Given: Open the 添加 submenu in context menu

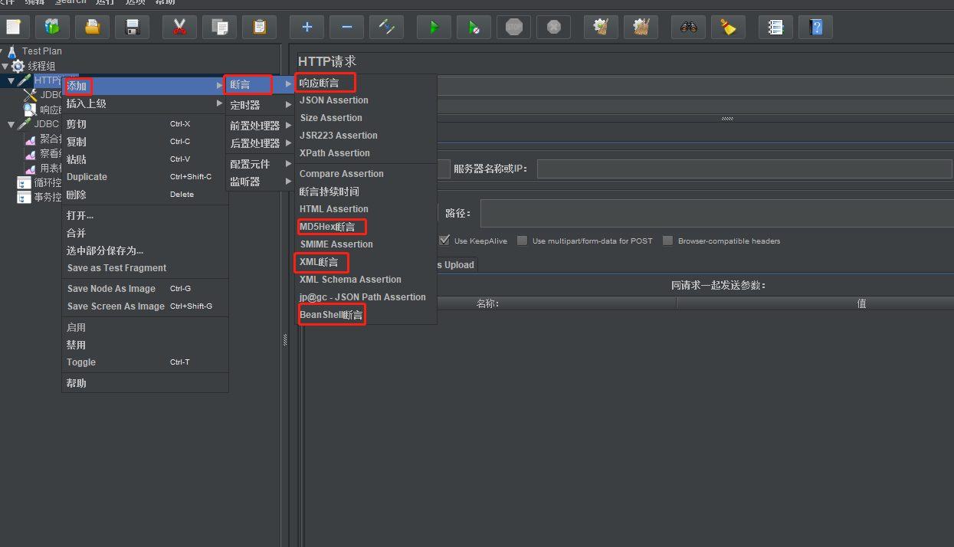Looking at the screenshot, I should click(145, 86).
